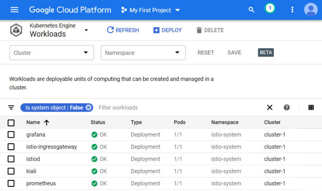Click the delete trash can icon
322x191 pixels.
pos(199,30)
